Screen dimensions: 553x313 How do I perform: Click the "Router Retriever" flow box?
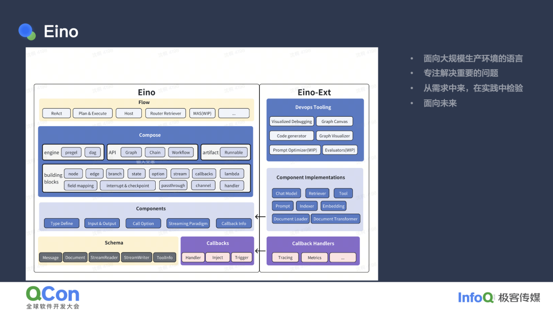165,113
